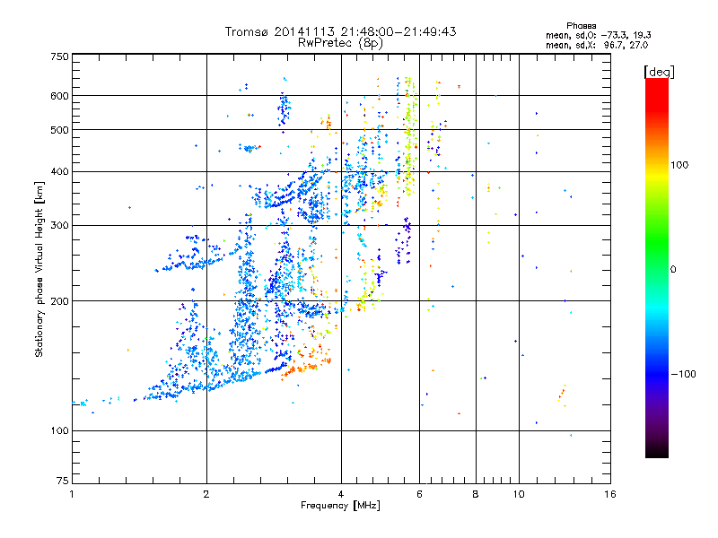Click the 'RwPretec (8p)' subtitle
The height and width of the screenshot is (538, 718).
click(340, 43)
